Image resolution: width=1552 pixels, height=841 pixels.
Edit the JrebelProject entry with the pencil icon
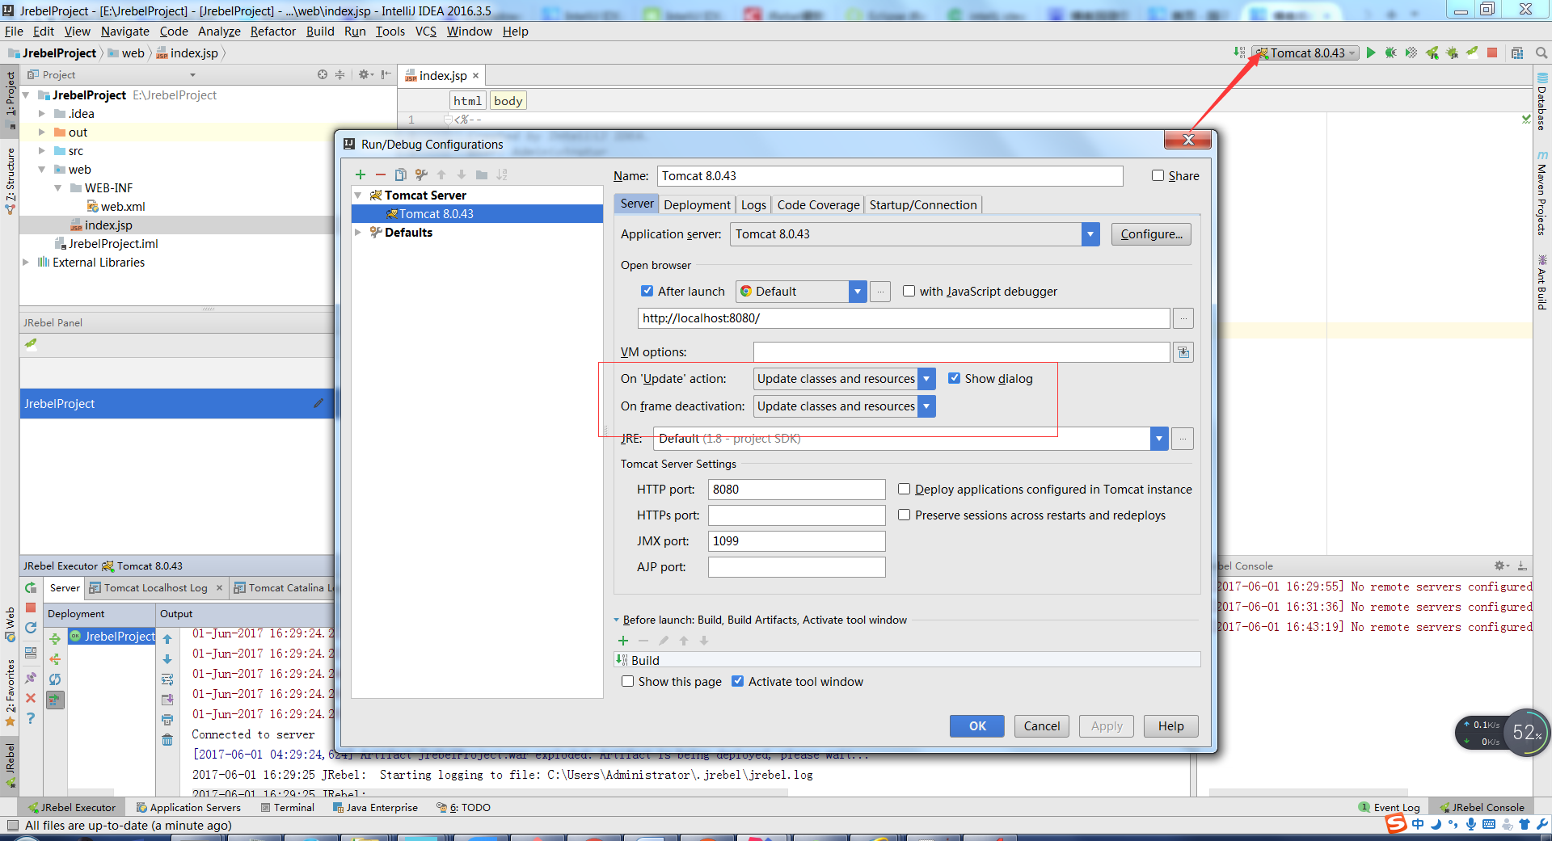tap(318, 403)
